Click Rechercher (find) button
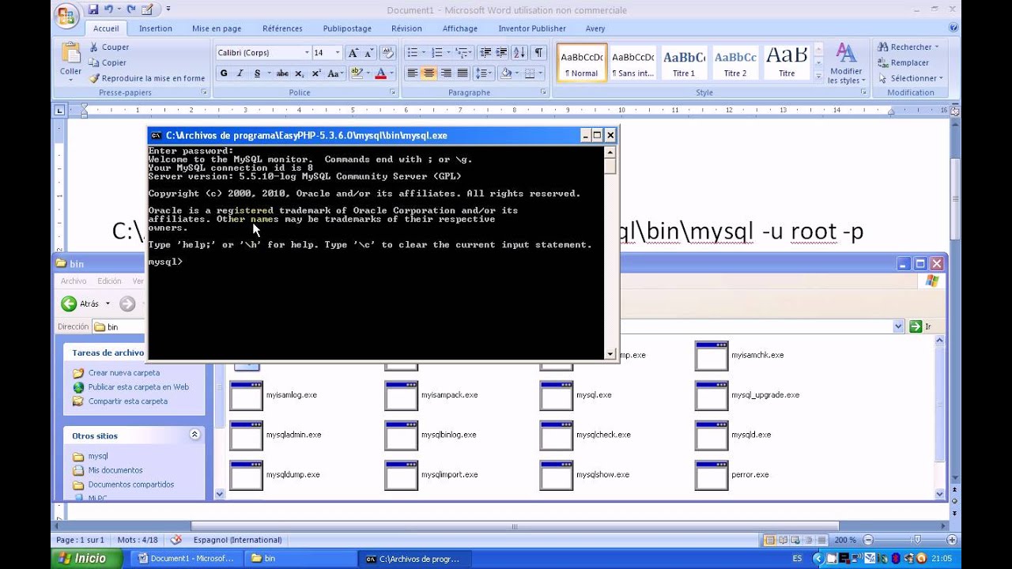1012x569 pixels. coord(908,47)
